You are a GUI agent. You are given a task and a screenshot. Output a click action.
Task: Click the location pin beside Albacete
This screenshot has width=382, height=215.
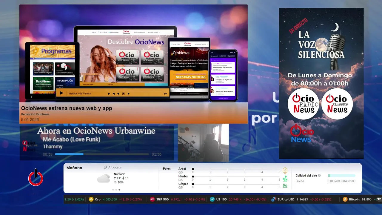(x=105, y=168)
